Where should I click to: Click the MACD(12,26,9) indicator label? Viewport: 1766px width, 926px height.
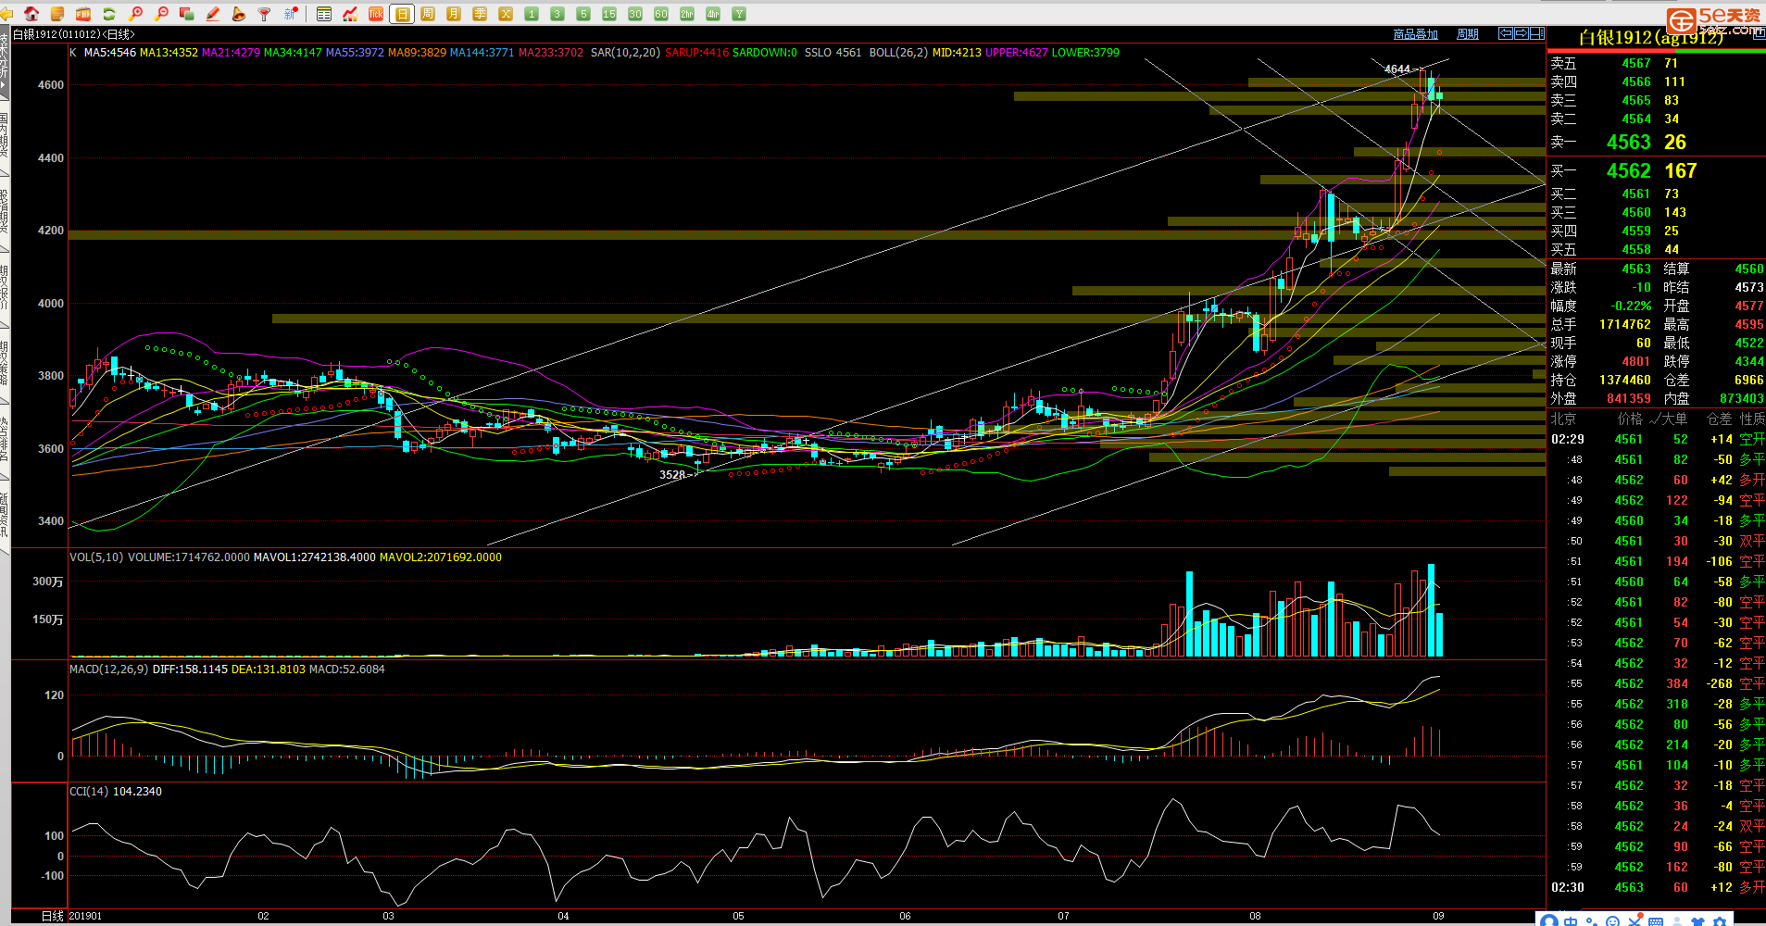coord(109,669)
